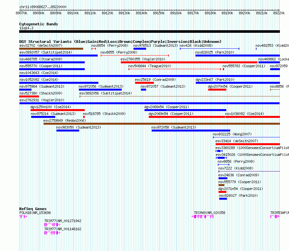Screen dimensions: 289x251
Task: Click nsv972056 (Sudmant2013) label
Action: click(101, 86)
